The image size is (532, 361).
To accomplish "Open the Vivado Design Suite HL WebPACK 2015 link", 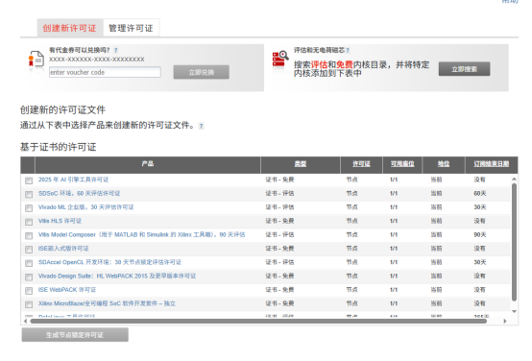I will click(x=117, y=277).
